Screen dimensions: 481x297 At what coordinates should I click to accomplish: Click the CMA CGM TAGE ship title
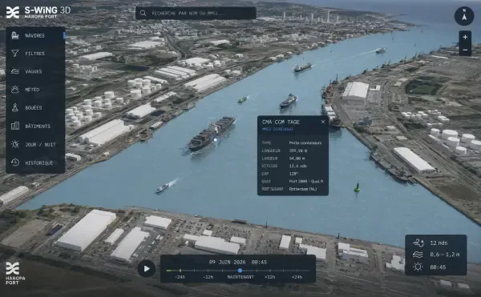point(281,122)
